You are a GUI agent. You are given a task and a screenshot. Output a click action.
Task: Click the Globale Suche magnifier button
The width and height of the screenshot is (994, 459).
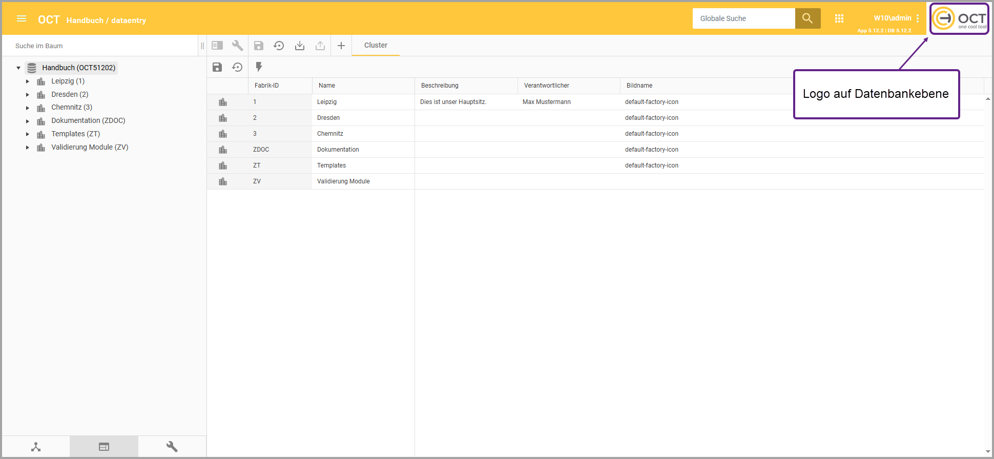coord(807,18)
